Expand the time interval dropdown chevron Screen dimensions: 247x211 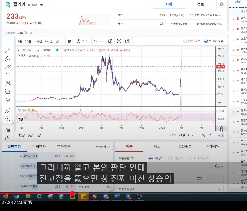(x=63, y=41)
